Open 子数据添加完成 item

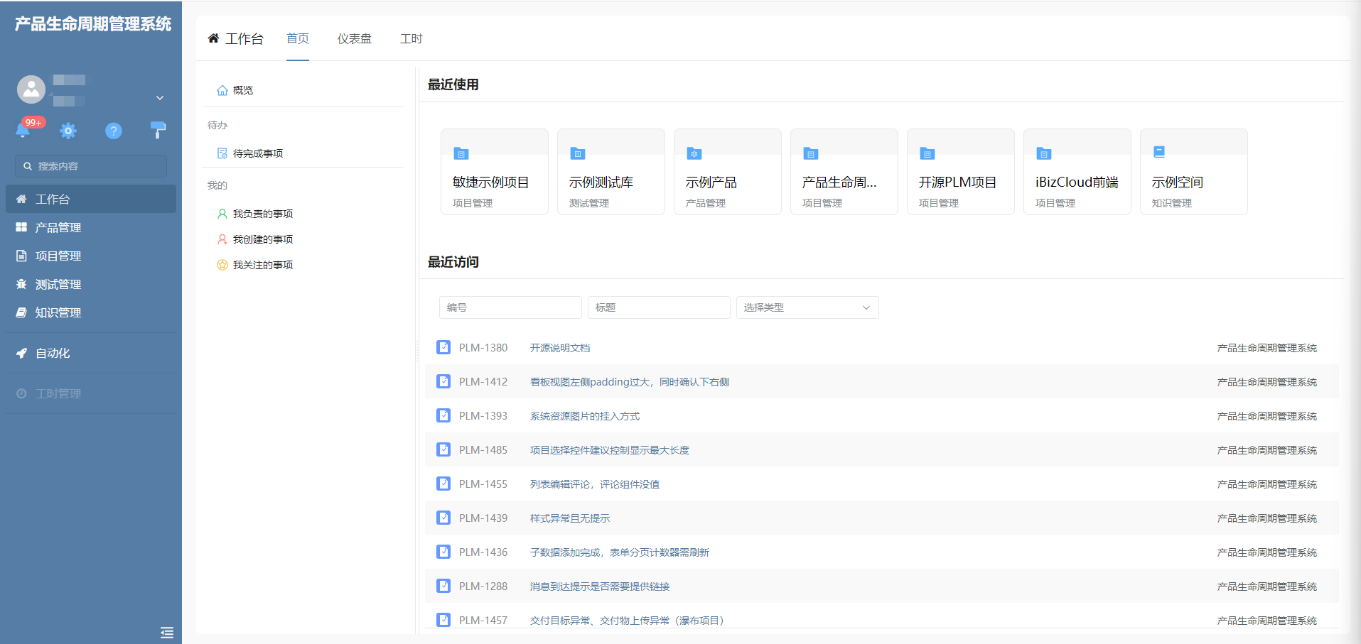pos(620,552)
